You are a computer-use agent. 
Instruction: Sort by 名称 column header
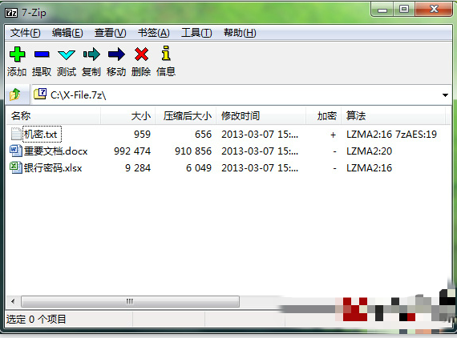[54, 116]
